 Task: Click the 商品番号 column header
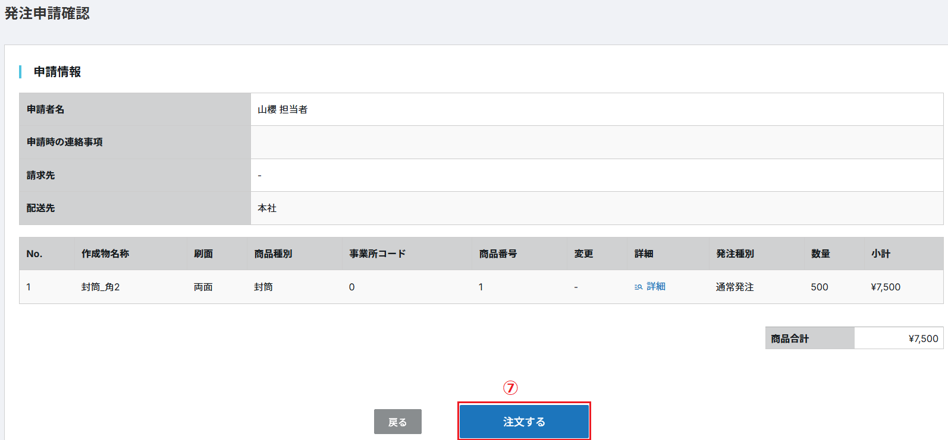(x=498, y=254)
